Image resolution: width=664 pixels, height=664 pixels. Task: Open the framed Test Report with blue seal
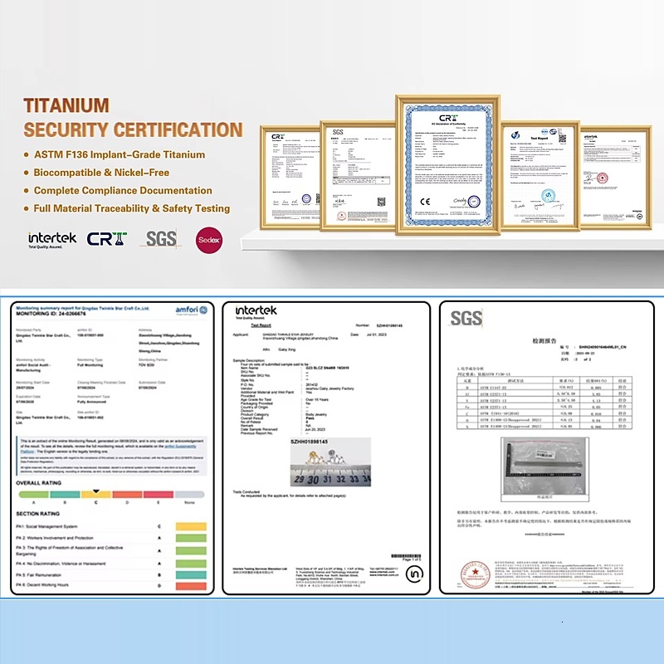540,176
